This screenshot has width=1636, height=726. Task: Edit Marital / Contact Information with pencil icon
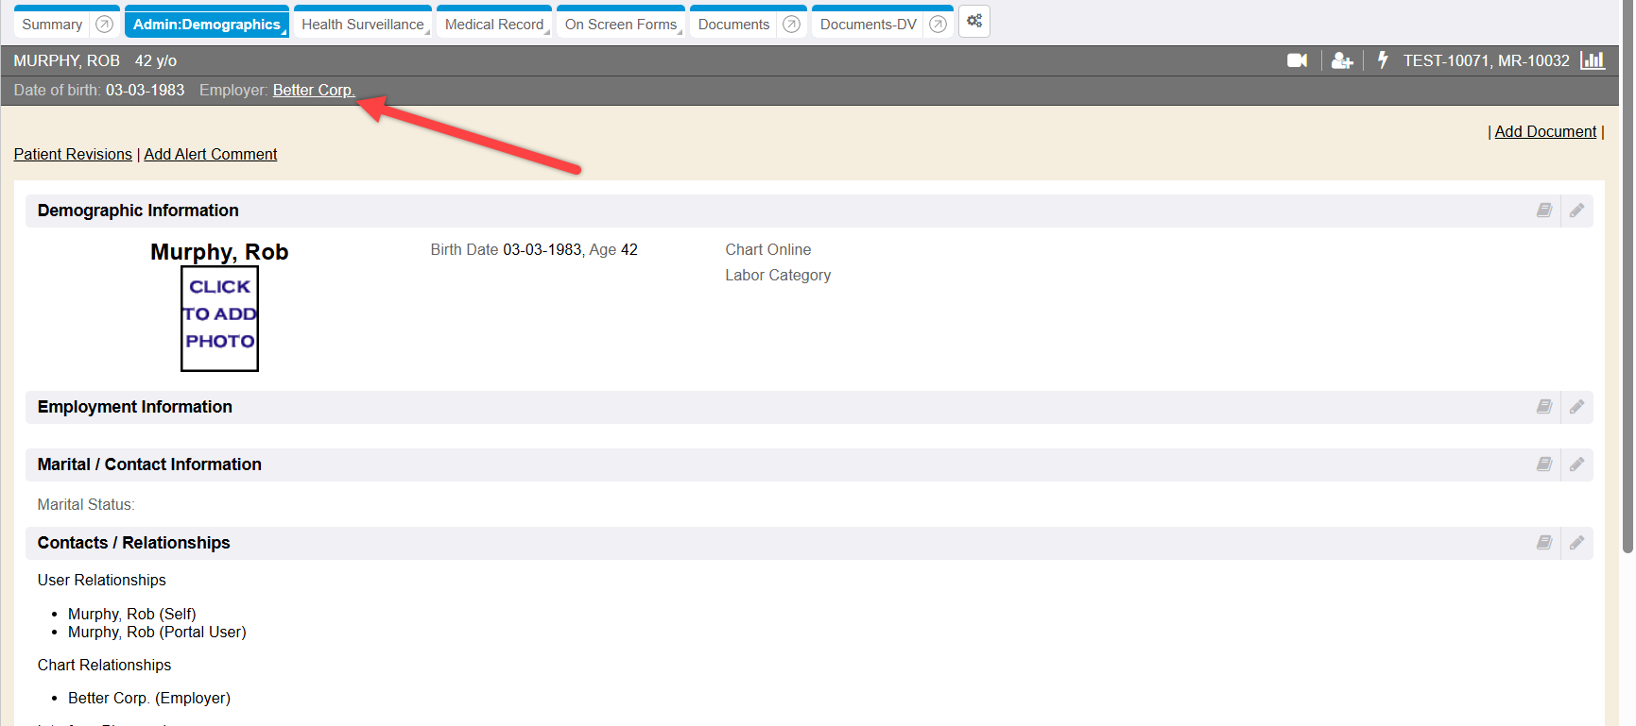click(1576, 464)
